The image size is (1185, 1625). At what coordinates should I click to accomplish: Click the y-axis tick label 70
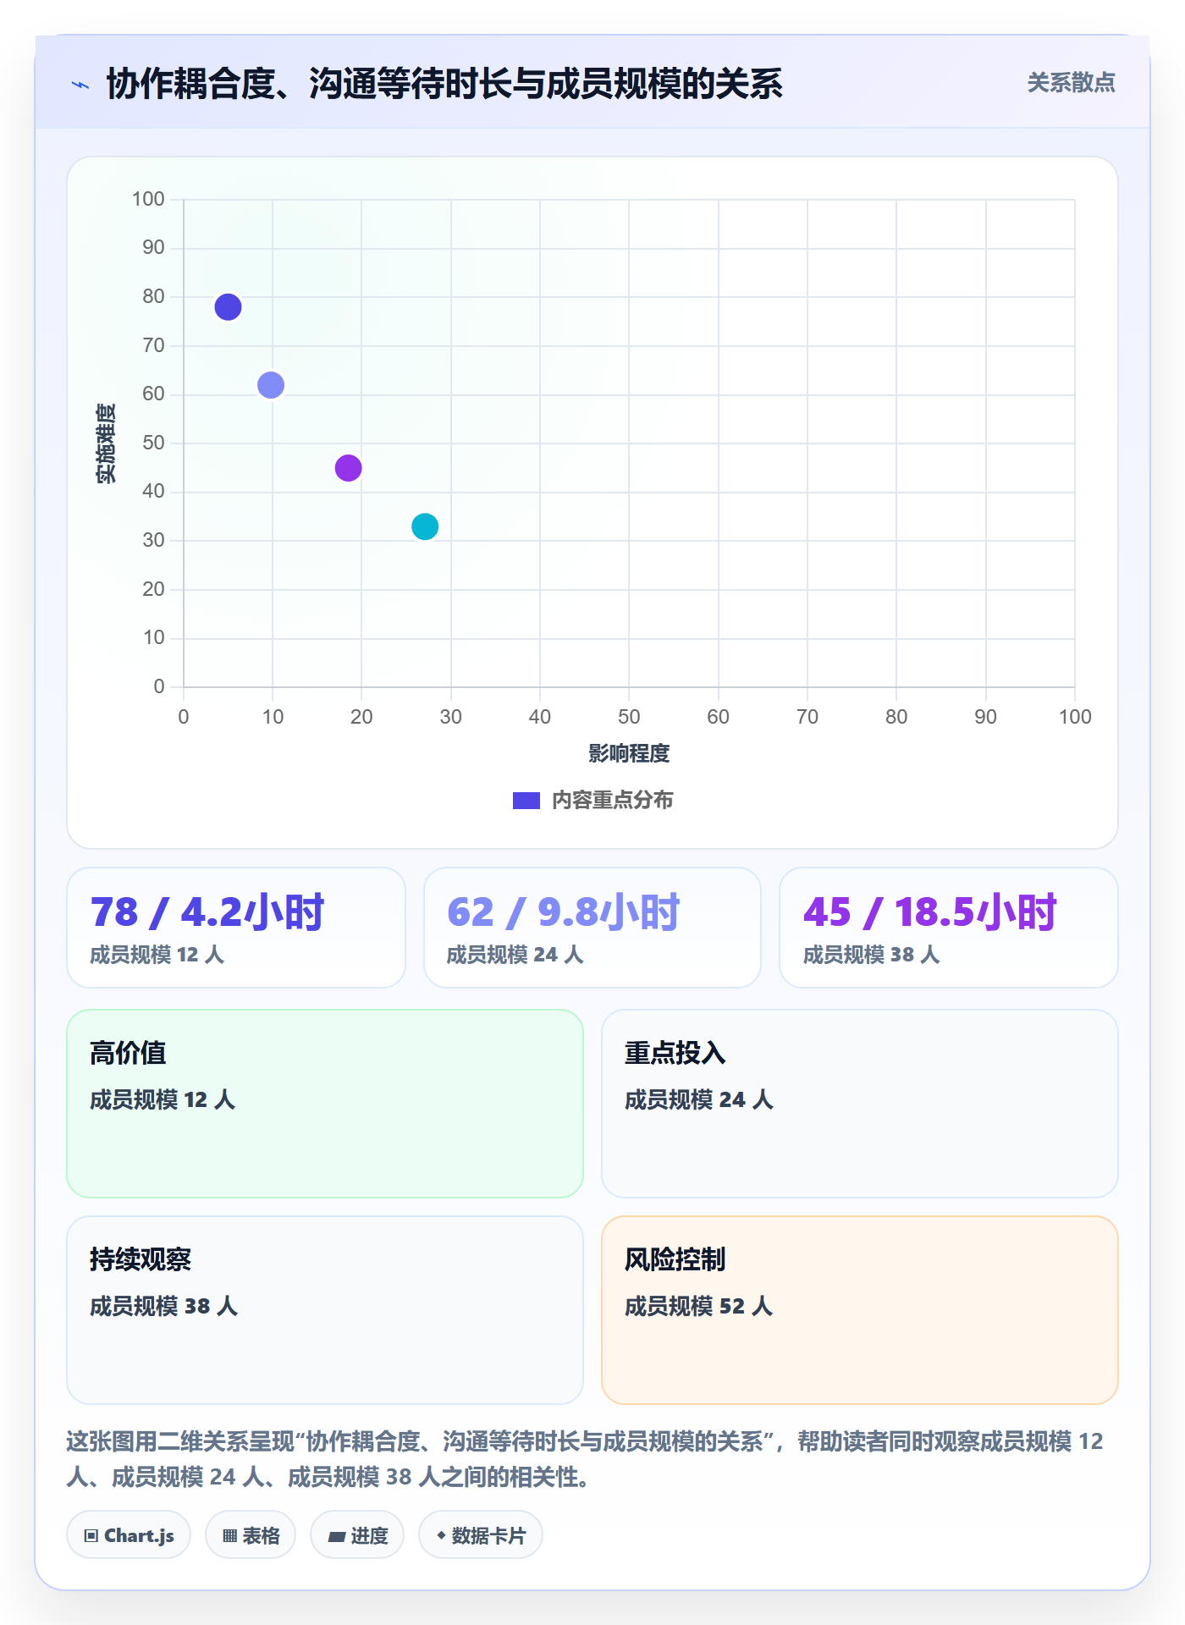point(153,345)
